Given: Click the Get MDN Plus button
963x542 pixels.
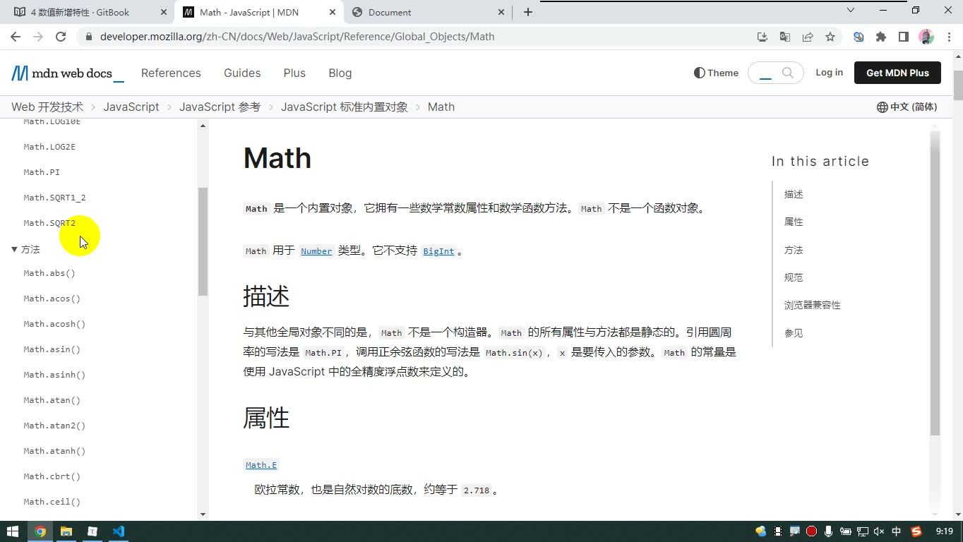Looking at the screenshot, I should [x=897, y=73].
